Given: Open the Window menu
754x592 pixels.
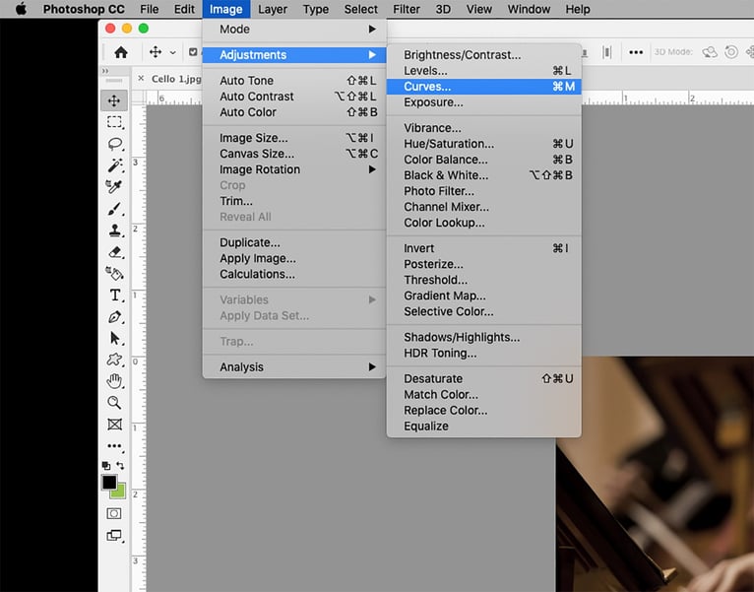Looking at the screenshot, I should tap(529, 9).
